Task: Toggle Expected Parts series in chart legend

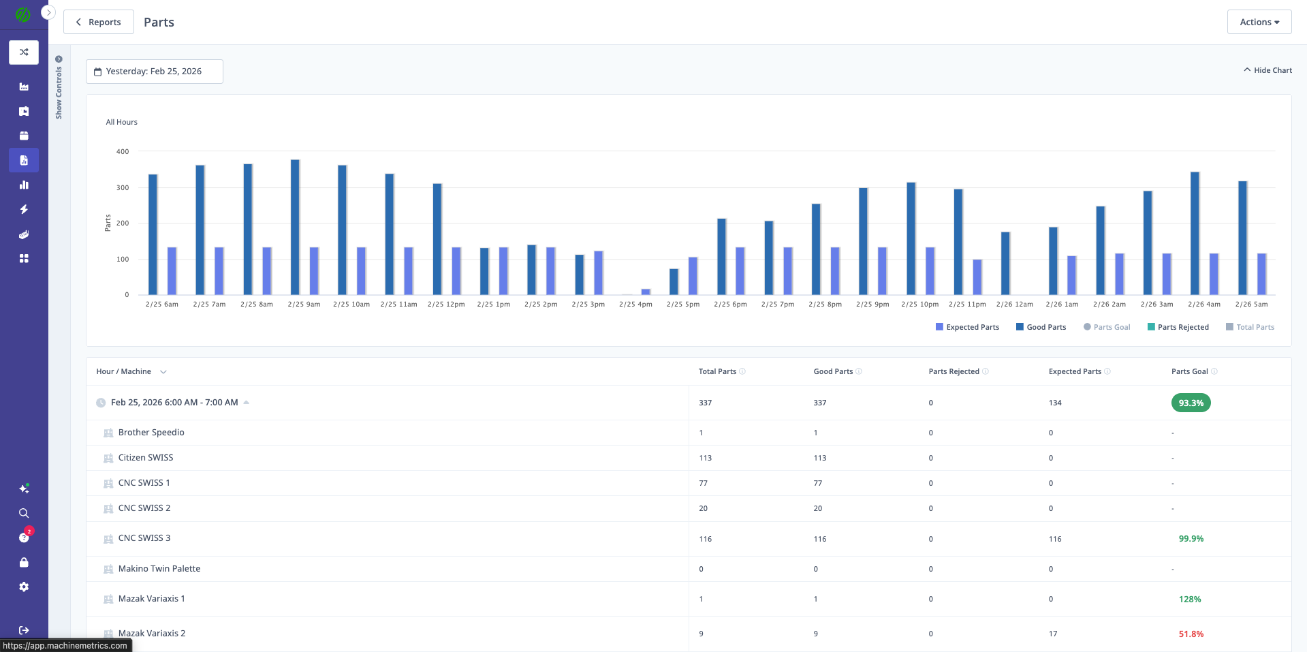Action: pyautogui.click(x=967, y=327)
